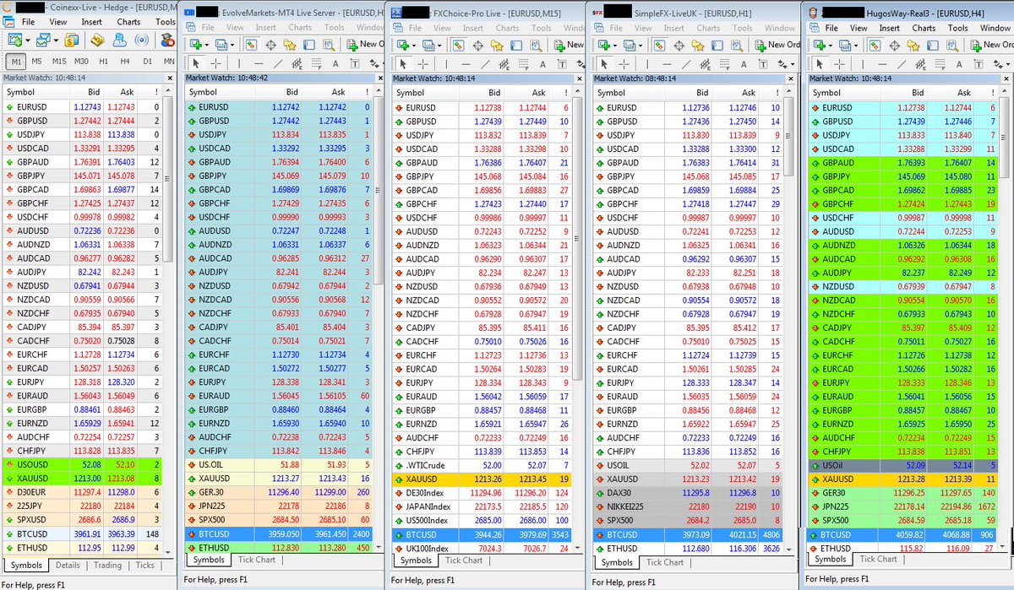Expand Profiles dropdown in Coinexx window
The width and height of the screenshot is (1014, 590).
pos(56,40)
